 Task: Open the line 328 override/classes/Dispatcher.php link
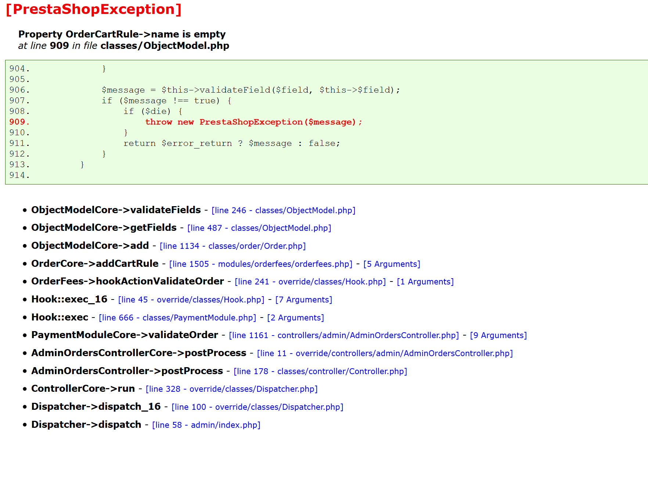click(x=232, y=389)
